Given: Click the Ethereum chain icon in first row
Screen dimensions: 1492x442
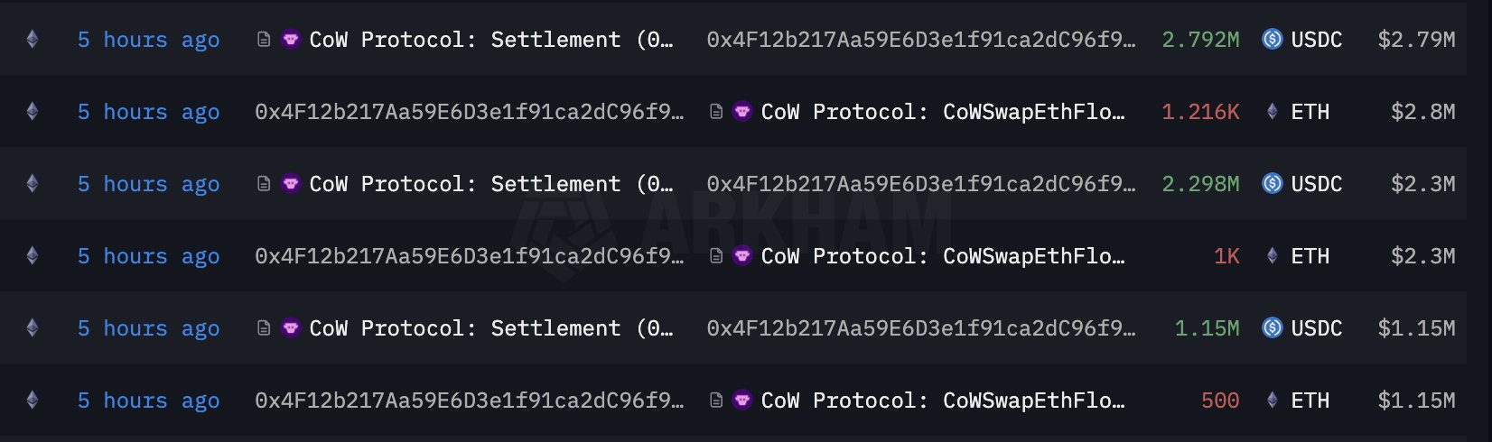Looking at the screenshot, I should (33, 39).
